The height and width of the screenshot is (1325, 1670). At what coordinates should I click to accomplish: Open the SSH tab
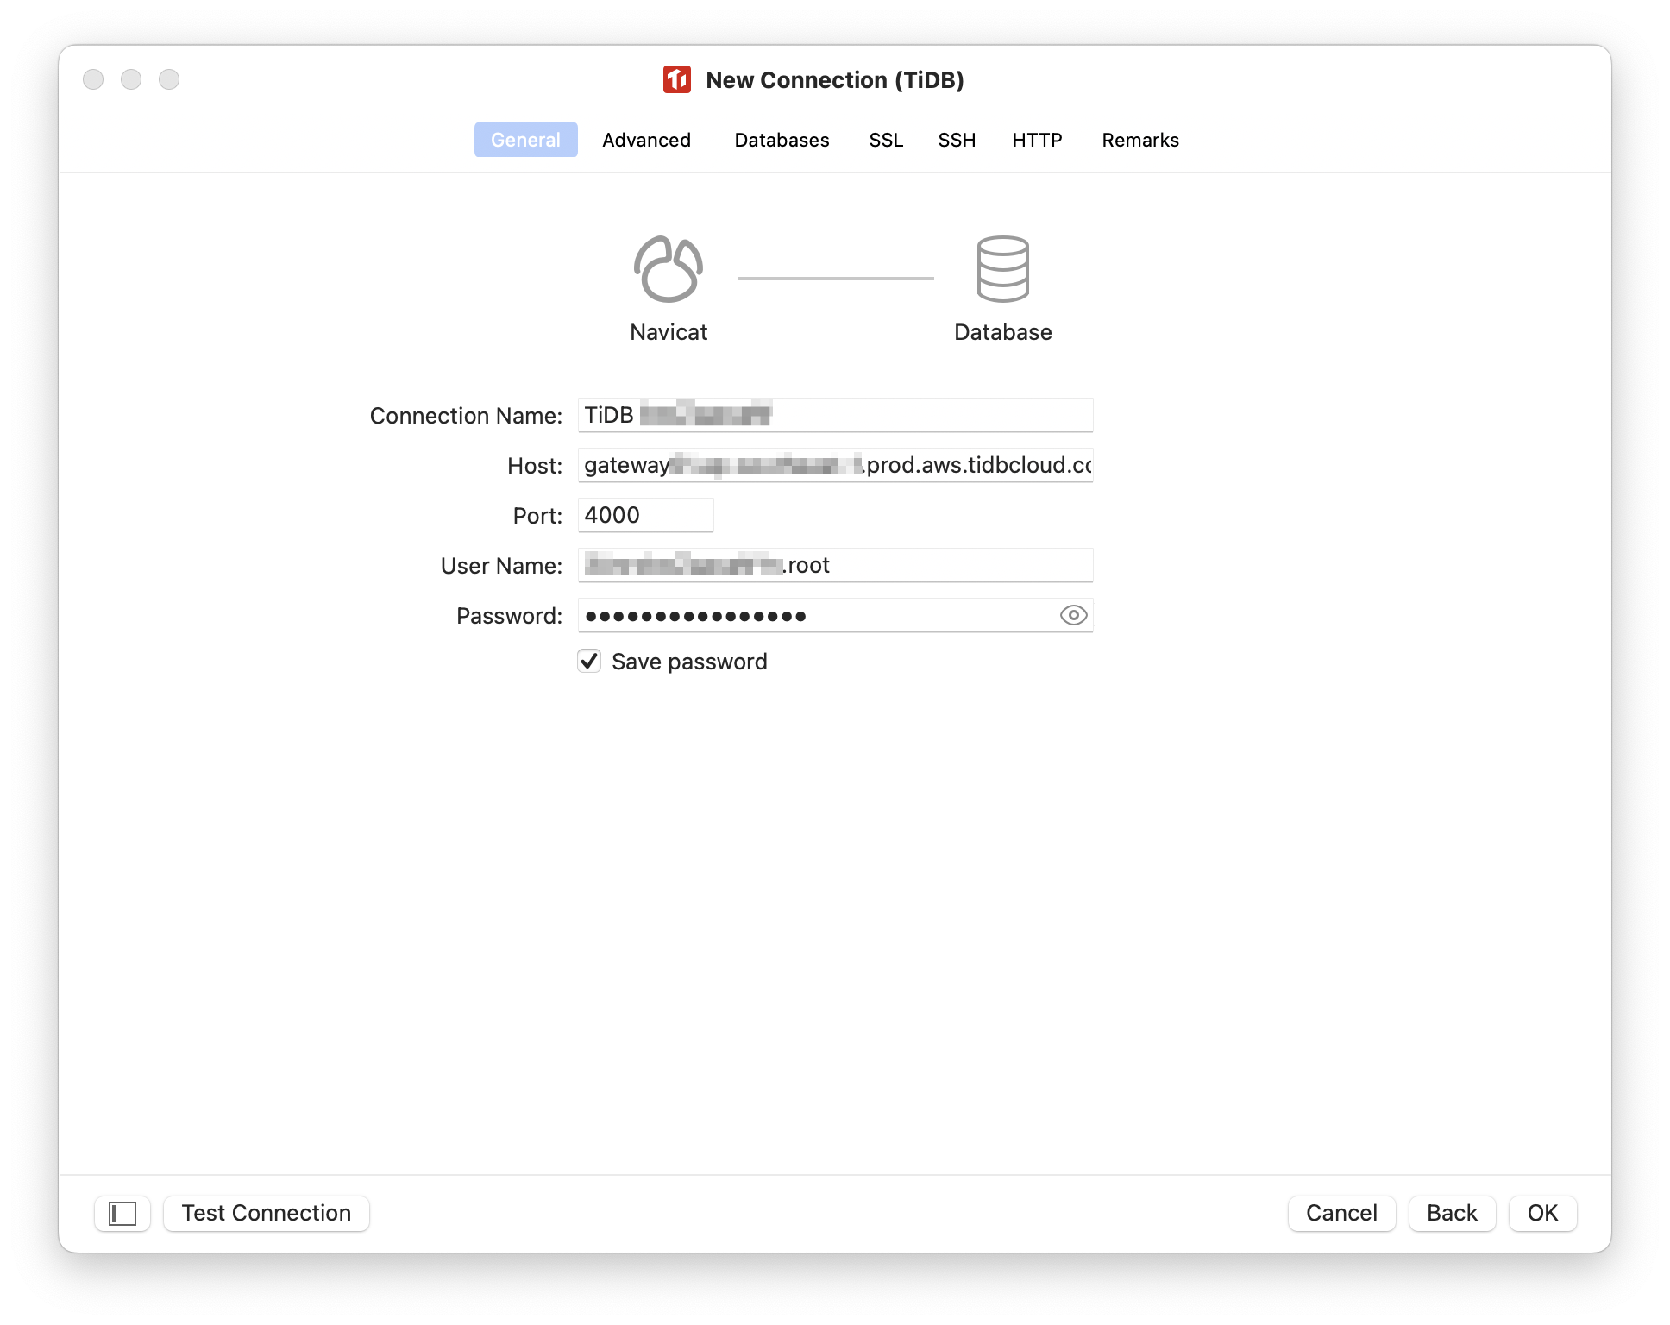(x=957, y=140)
